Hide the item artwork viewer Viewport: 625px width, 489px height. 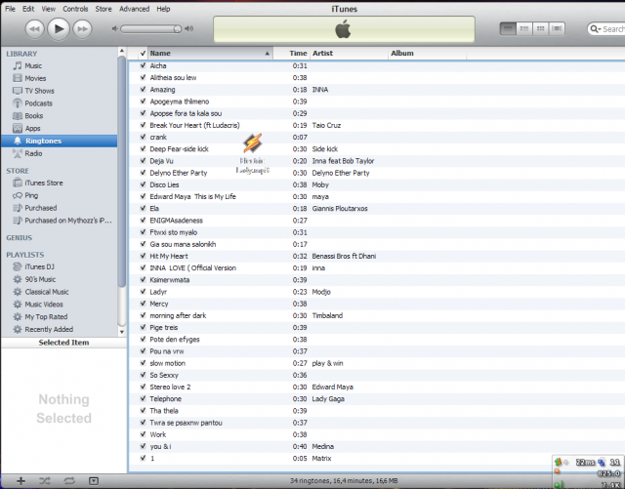pyautogui.click(x=94, y=481)
